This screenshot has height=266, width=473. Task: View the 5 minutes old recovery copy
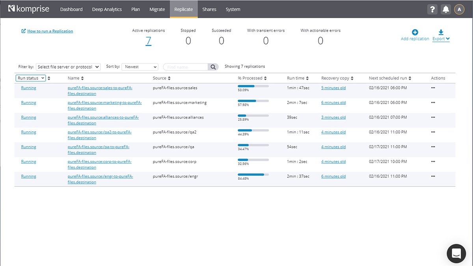click(333, 87)
